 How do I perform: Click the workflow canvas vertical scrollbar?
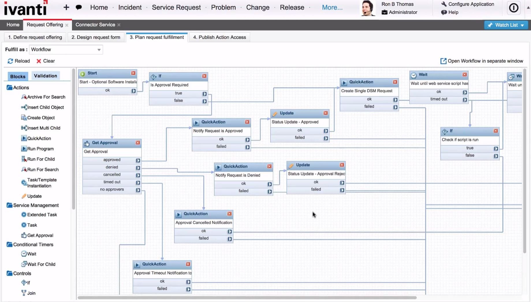[525, 161]
